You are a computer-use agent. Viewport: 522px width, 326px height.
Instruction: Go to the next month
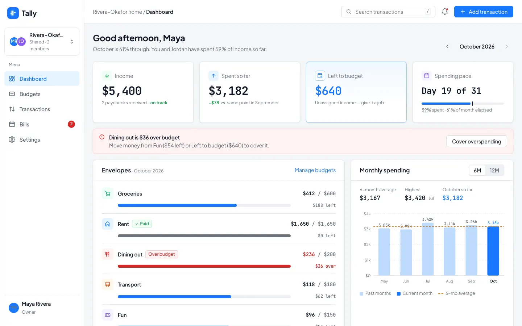click(x=507, y=46)
